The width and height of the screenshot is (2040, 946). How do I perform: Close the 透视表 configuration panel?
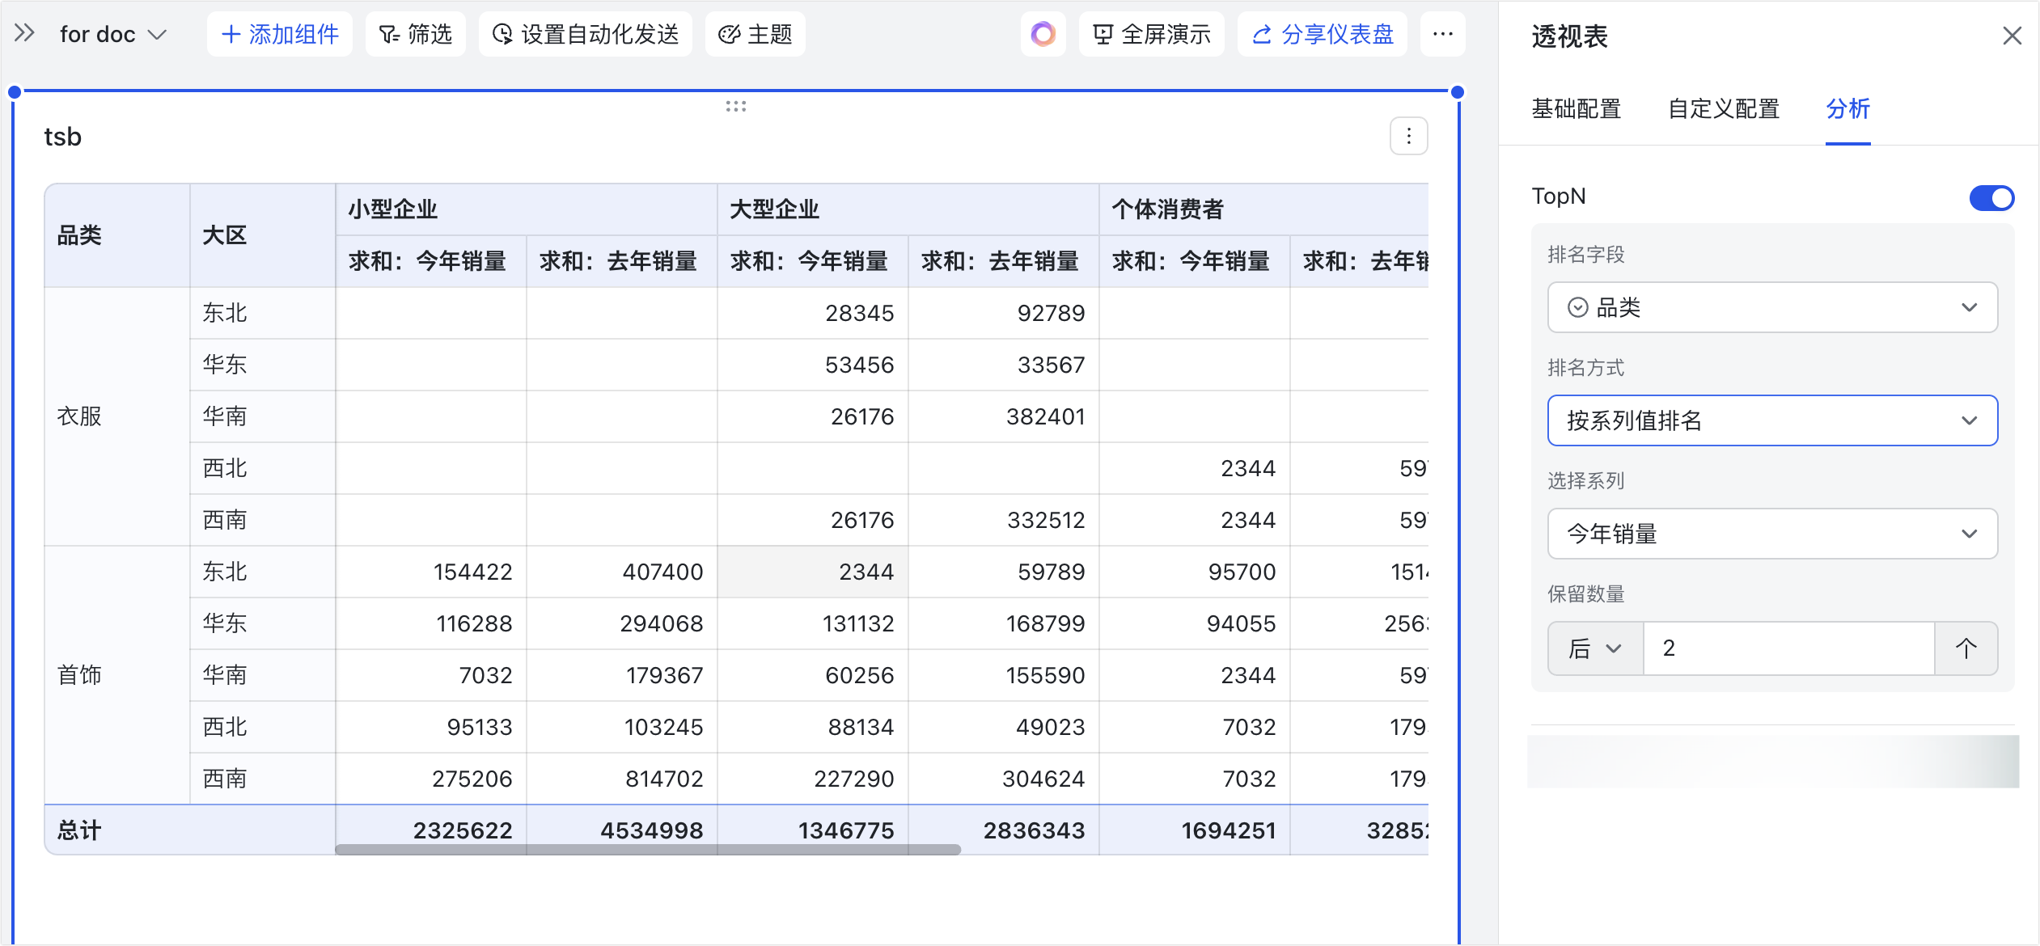point(2012,36)
